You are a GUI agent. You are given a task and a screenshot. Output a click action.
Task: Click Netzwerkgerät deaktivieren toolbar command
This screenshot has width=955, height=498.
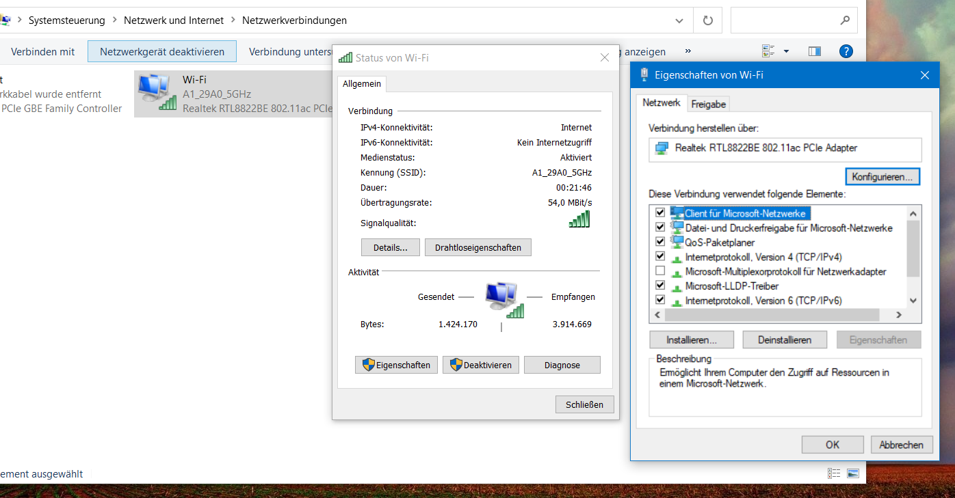(x=162, y=51)
